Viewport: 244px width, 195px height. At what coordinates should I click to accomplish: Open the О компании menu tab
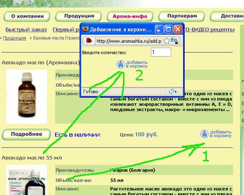(27, 16)
